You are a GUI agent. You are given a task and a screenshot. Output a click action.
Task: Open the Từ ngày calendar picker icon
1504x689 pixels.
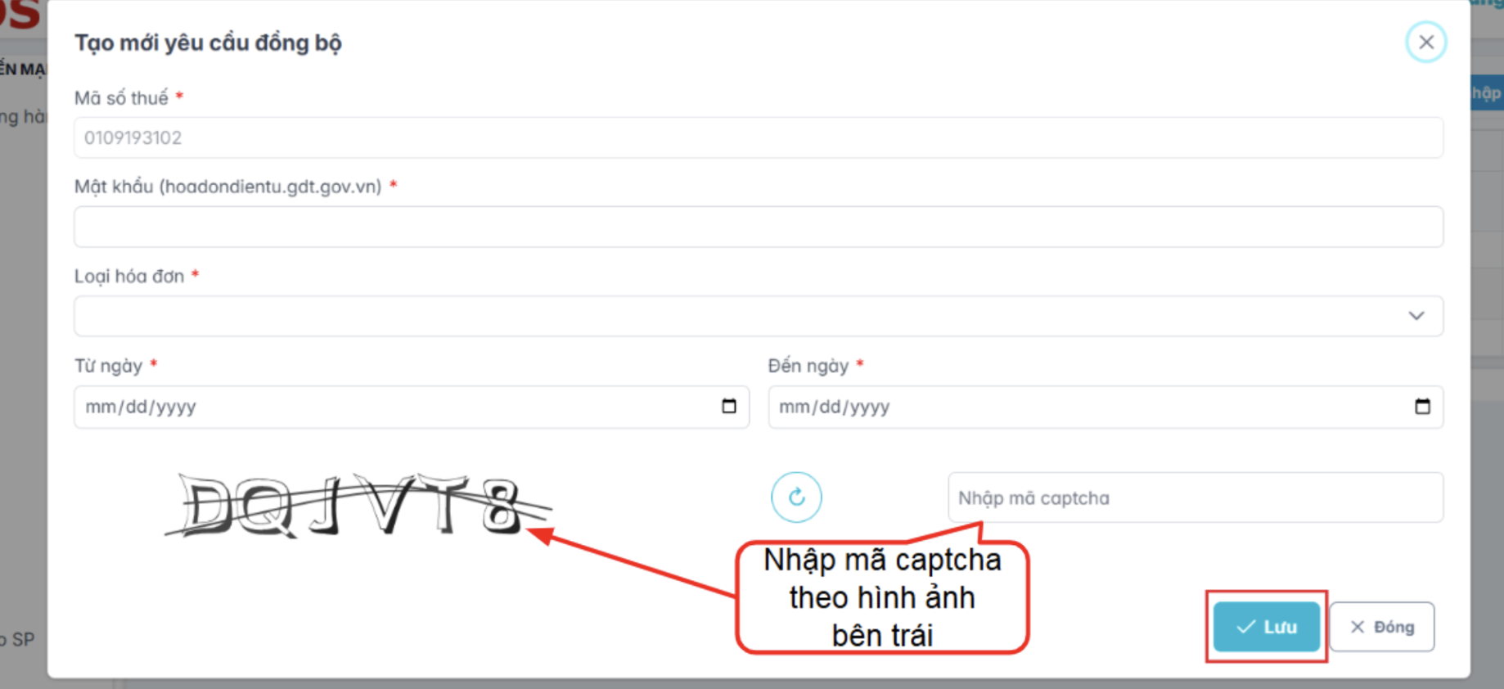pyautogui.click(x=728, y=407)
